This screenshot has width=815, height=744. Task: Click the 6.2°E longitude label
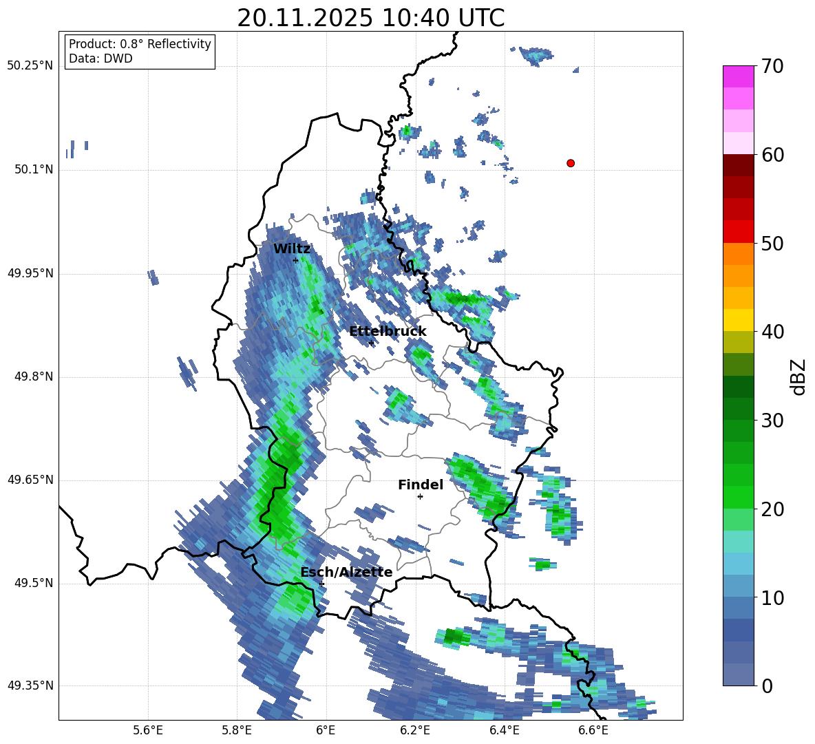415,730
